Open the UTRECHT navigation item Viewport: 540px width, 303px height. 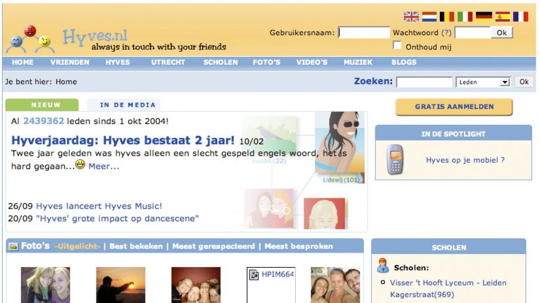[x=168, y=62]
